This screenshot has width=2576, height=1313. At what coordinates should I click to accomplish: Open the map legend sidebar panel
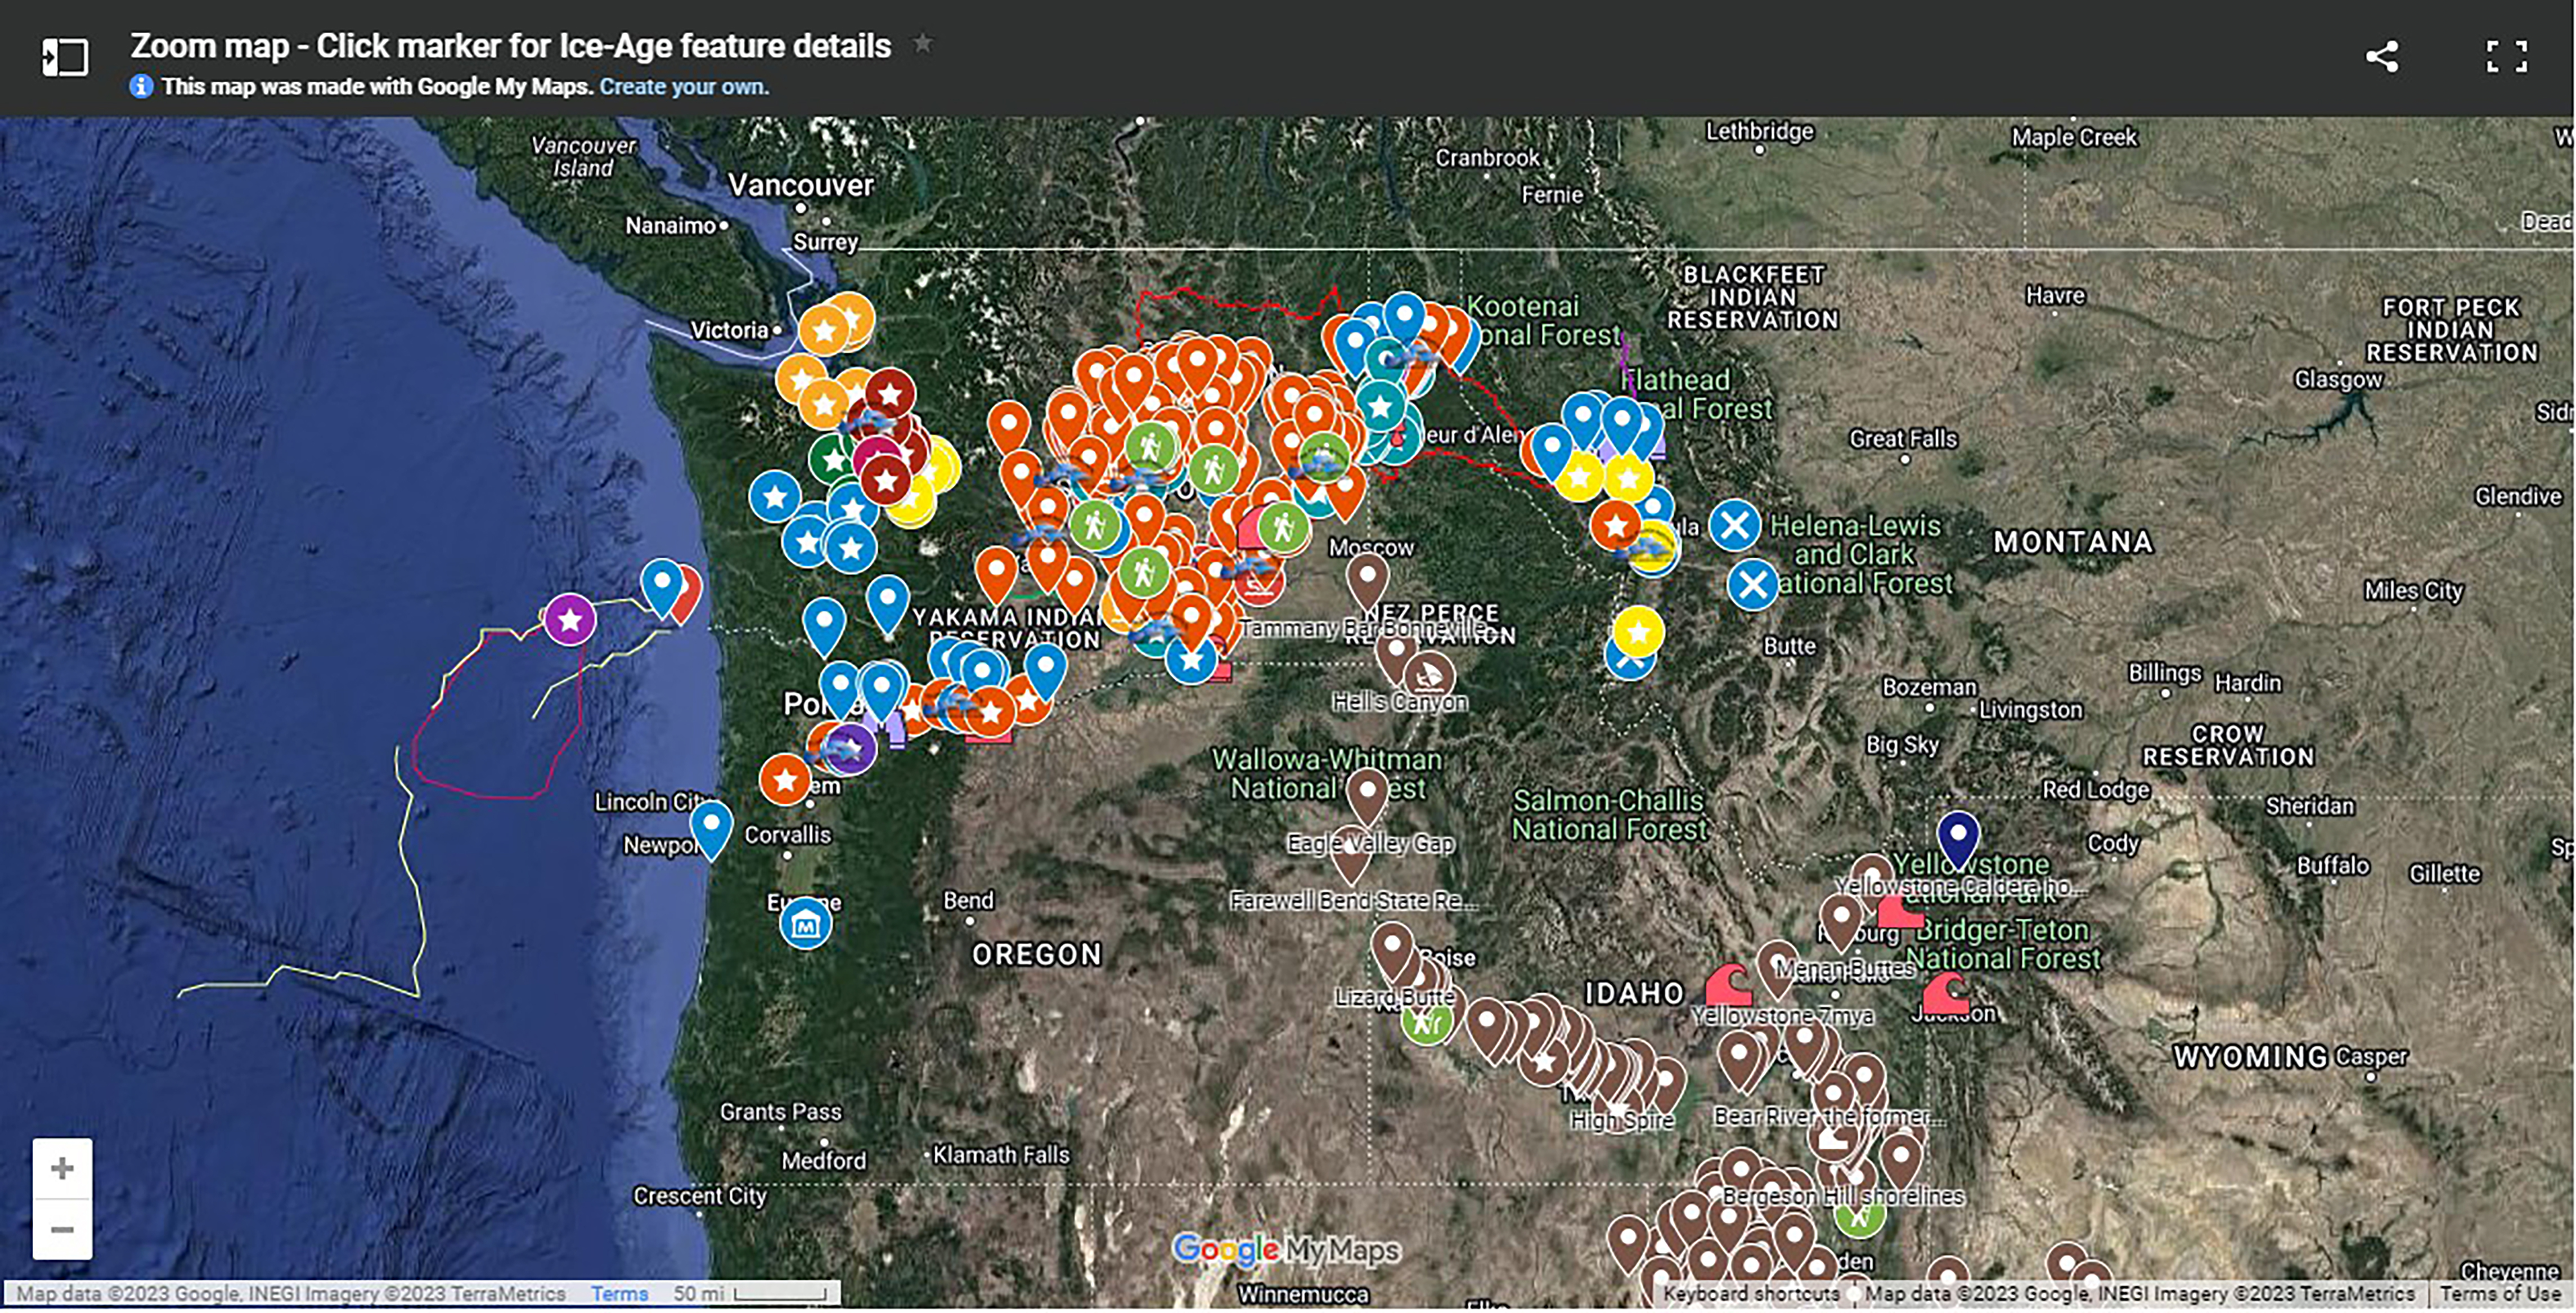click(x=65, y=57)
